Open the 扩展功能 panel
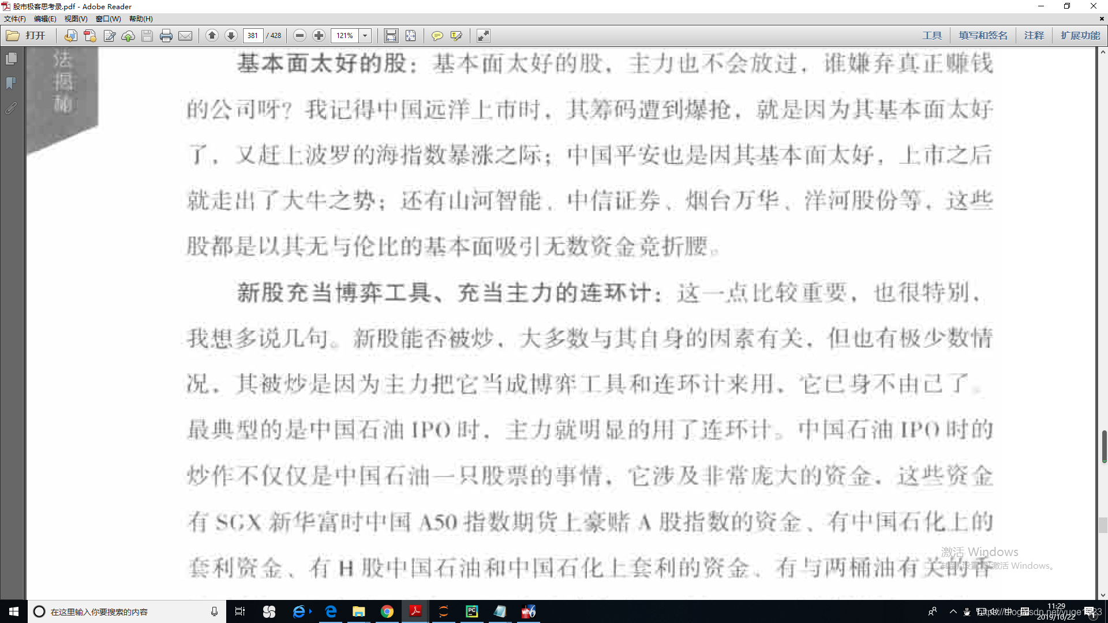This screenshot has width=1108, height=623. point(1080,36)
